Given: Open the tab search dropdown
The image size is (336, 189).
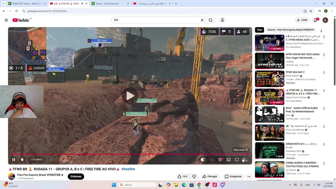Looking at the screenshot, I should click(3, 4).
